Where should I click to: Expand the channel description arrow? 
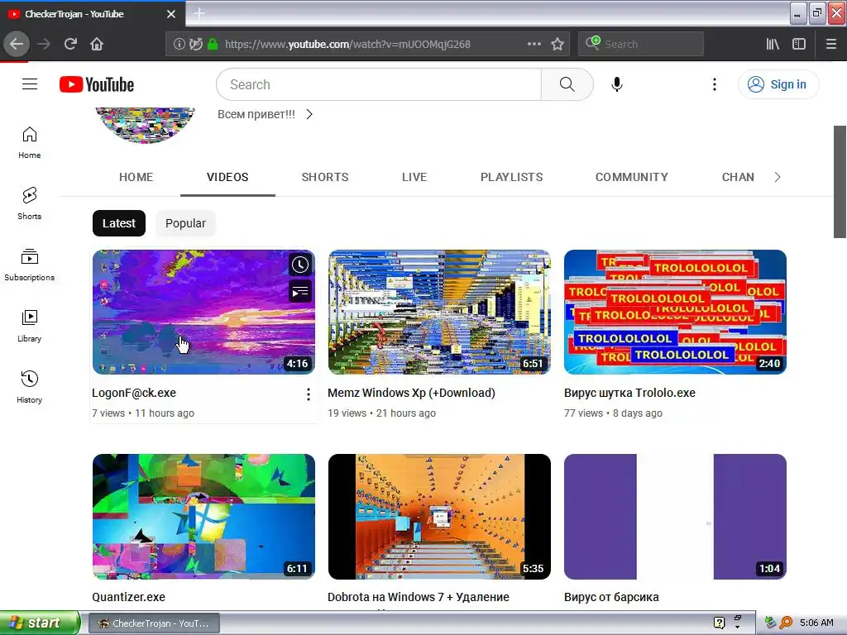[309, 114]
